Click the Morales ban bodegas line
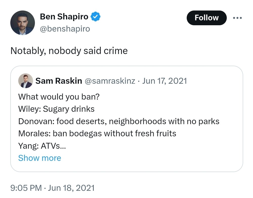Screen dimensions: 253x198 pos(97,133)
